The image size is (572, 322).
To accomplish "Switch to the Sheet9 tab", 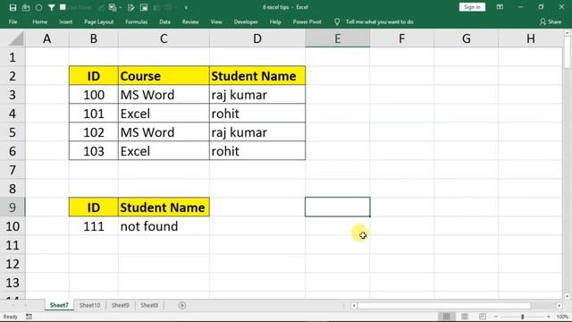I will pyautogui.click(x=121, y=305).
